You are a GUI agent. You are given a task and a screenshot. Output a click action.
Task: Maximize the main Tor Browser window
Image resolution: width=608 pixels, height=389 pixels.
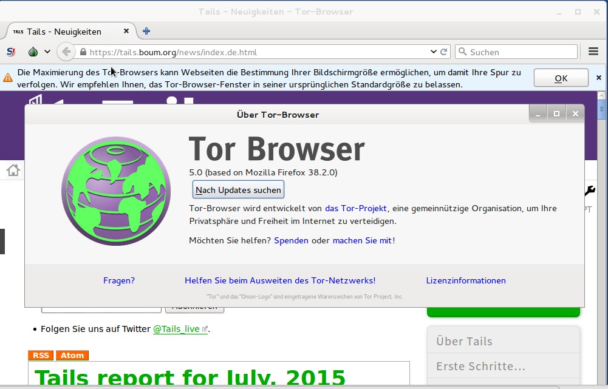[578, 12]
